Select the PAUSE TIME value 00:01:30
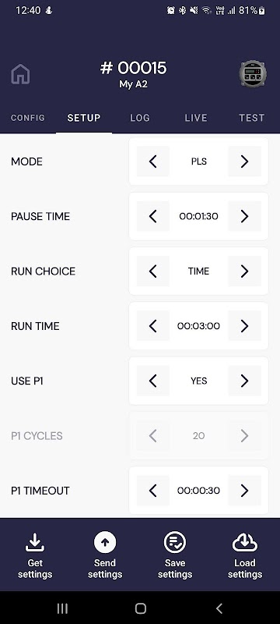Image resolution: width=280 pixels, height=624 pixels. 198,216
